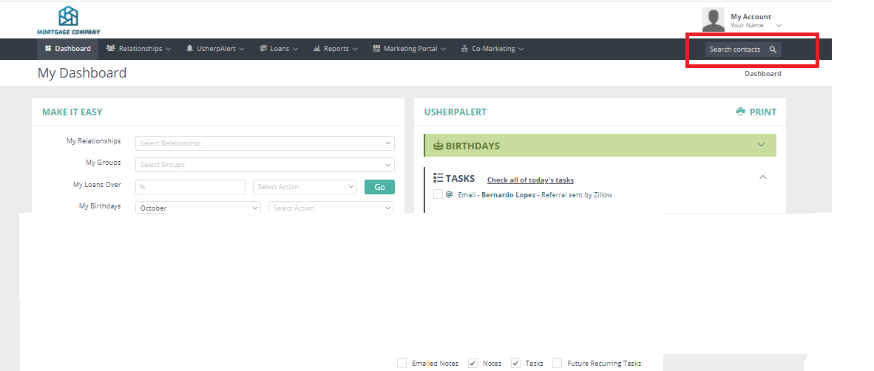Open the Relationships menu
874x371 pixels.
click(x=139, y=49)
